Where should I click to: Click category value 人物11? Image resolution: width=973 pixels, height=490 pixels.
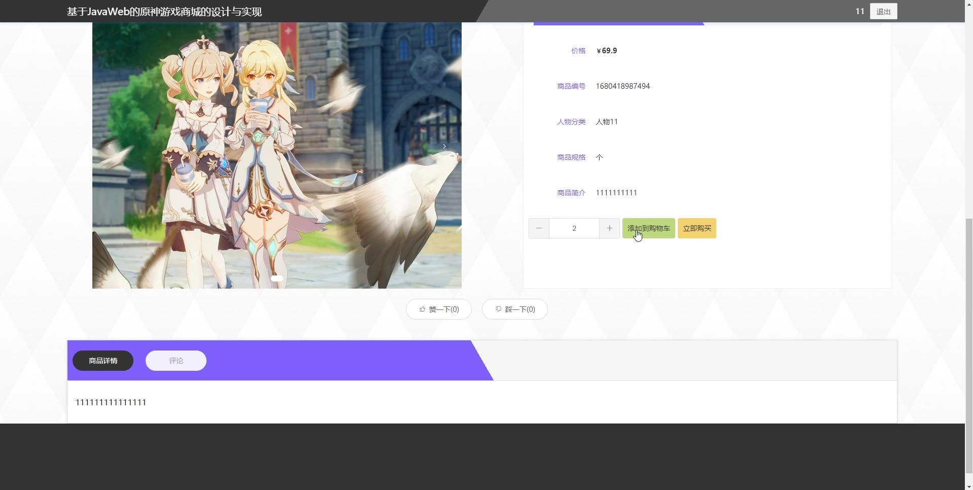tap(607, 122)
